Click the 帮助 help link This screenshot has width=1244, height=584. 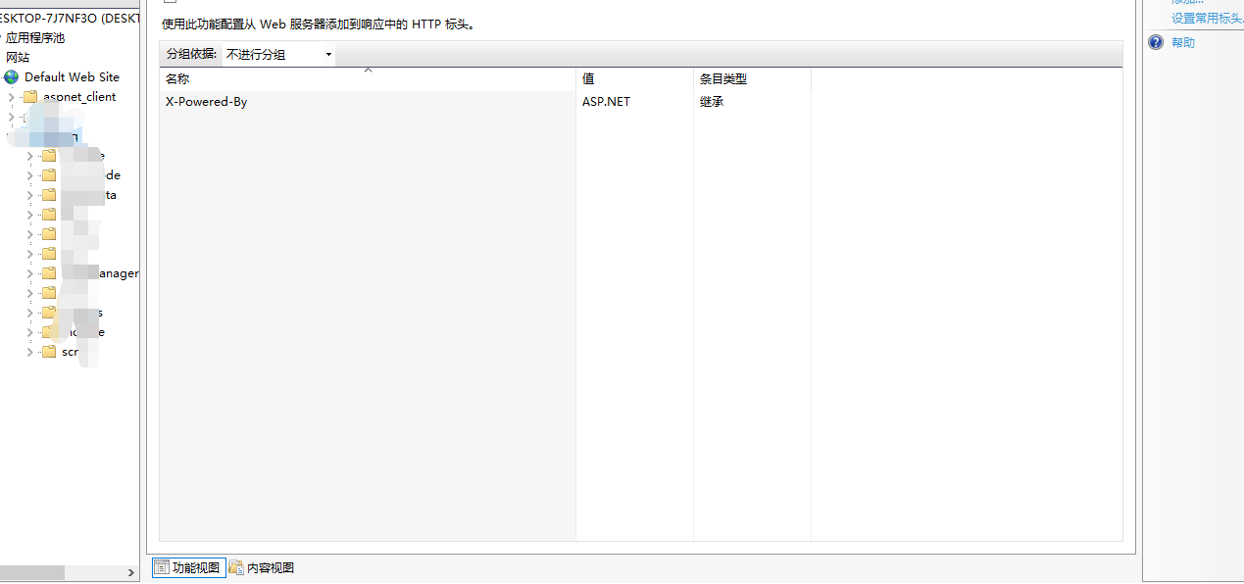point(1183,42)
